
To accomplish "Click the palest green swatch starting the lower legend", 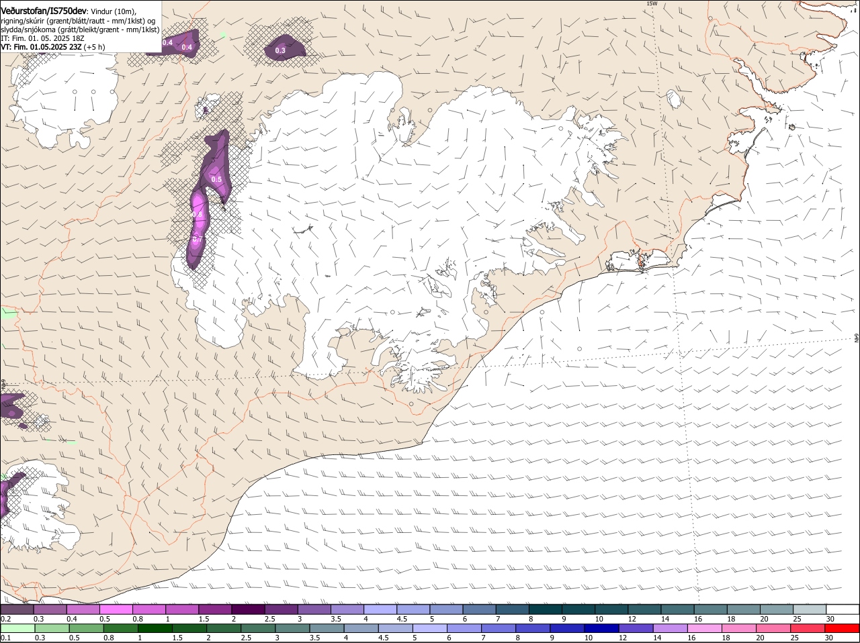I will 17,628.
